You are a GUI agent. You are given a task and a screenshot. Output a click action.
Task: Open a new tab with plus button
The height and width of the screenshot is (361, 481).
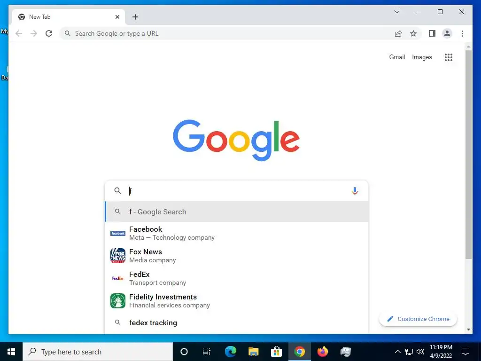tap(135, 17)
